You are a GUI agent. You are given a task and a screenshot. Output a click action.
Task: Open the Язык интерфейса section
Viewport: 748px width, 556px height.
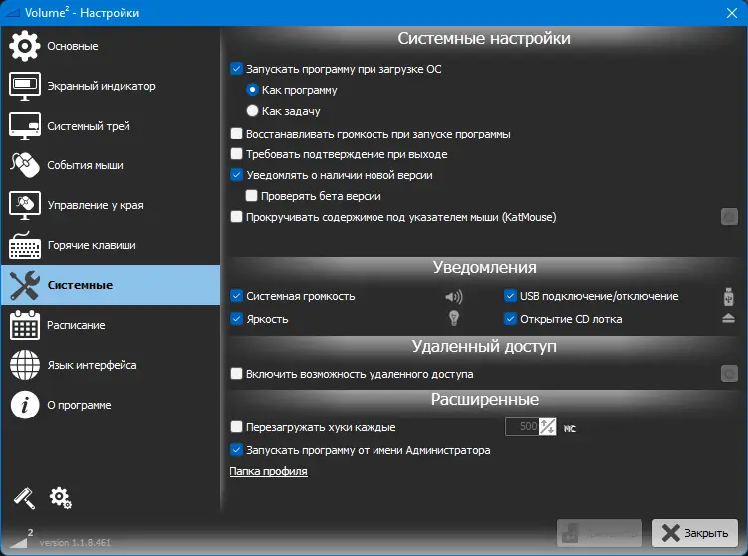point(111,365)
